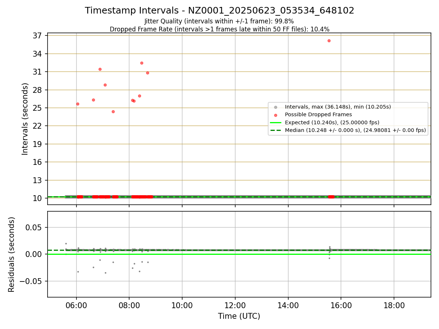Viewport: 439px width, 329px height.
Task: Click the red outlier near 28.8 seconds
Action: (x=105, y=85)
